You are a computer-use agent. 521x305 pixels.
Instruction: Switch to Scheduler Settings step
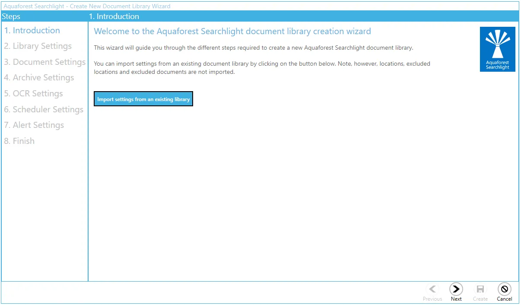tap(44, 110)
